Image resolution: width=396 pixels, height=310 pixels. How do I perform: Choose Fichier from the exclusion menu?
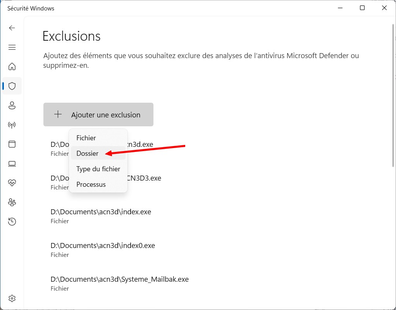pyautogui.click(x=86, y=138)
